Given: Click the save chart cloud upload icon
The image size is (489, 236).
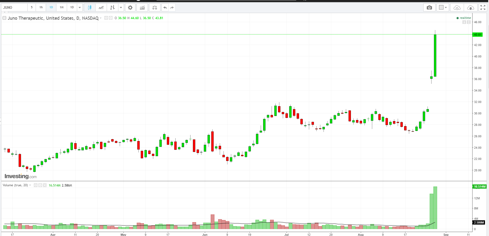Looking at the screenshot, I should coord(470,7).
